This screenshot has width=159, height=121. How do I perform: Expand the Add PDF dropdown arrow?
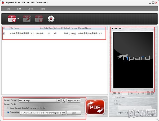pos(18,19)
